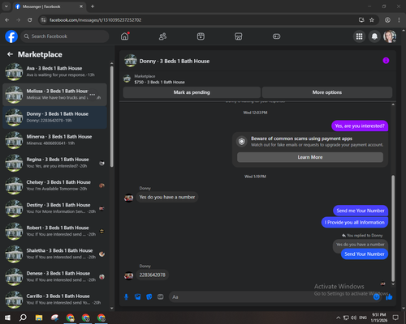Click 'Yes, are you interested?' message bubble

click(360, 126)
